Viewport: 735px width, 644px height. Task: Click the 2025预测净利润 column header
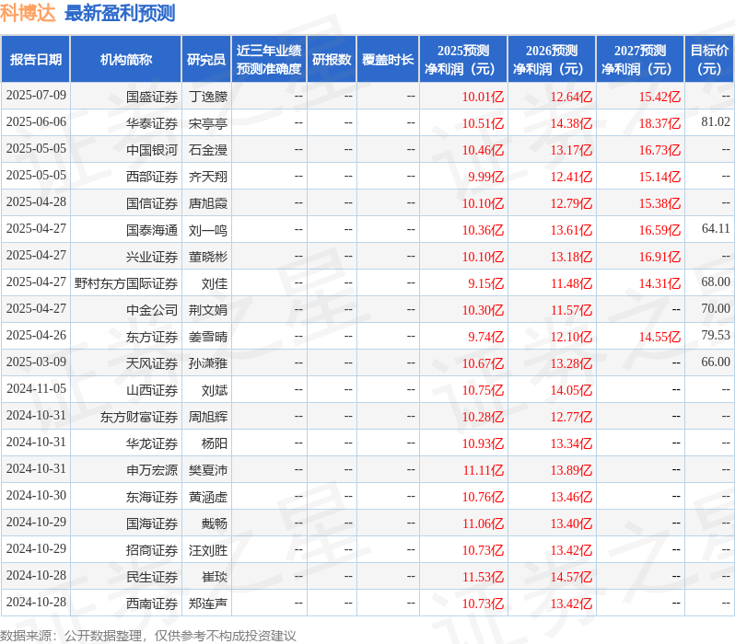[463, 60]
